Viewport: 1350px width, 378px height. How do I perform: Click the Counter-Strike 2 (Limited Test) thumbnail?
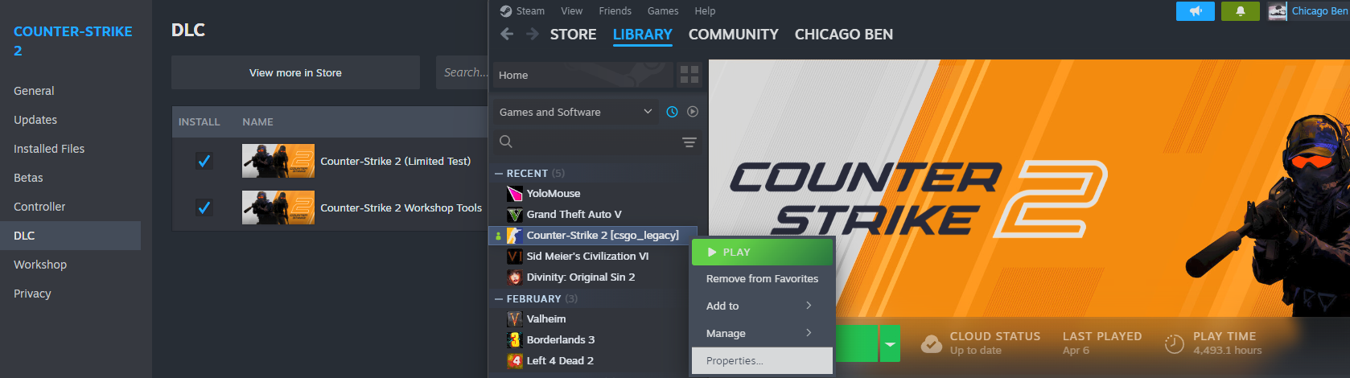pos(278,161)
